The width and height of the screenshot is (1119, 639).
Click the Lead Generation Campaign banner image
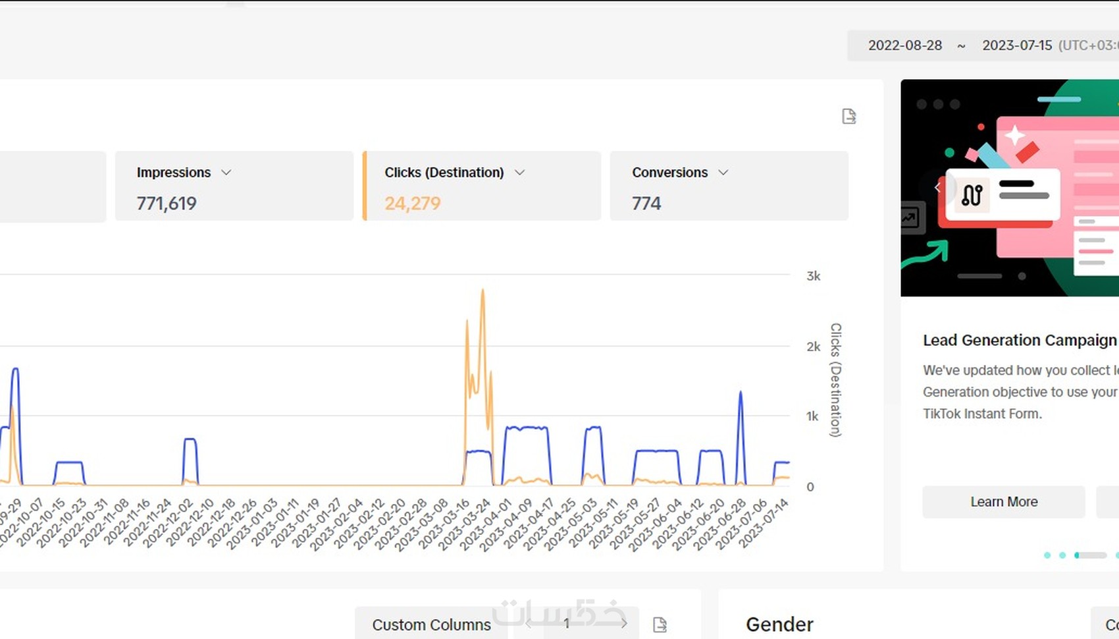[x=1010, y=188]
